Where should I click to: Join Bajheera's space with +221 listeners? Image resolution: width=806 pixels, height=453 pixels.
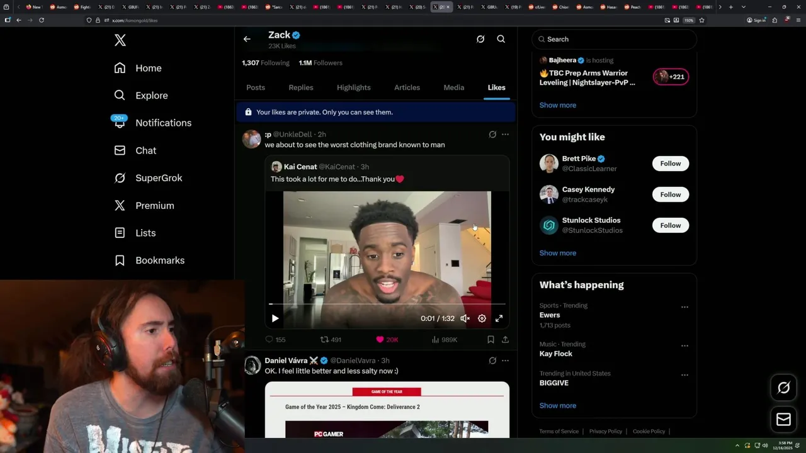coord(671,77)
